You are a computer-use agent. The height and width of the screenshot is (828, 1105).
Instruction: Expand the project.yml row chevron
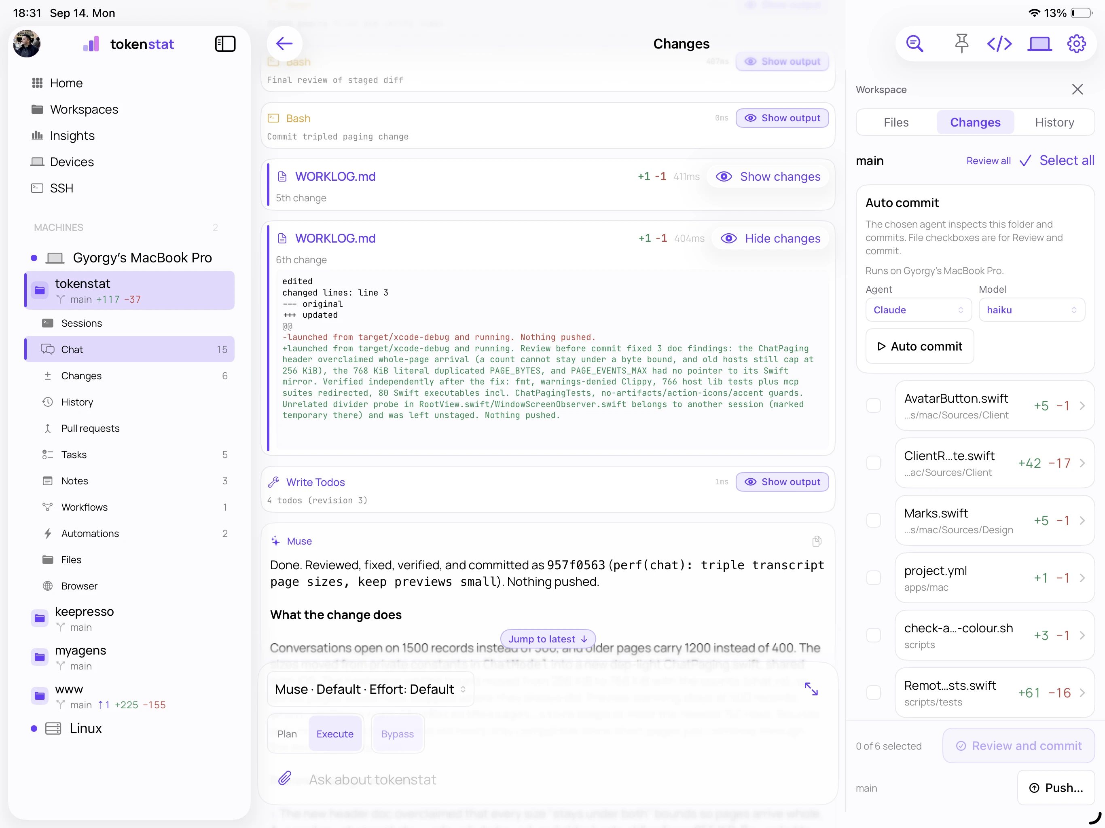1082,578
